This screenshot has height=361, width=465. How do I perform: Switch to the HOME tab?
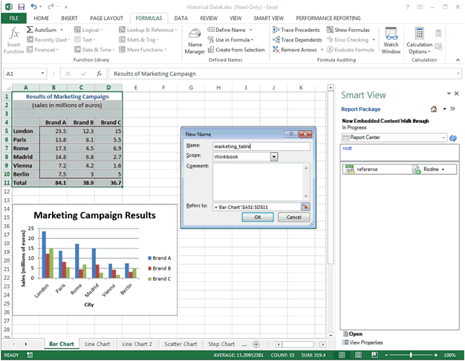41,18
